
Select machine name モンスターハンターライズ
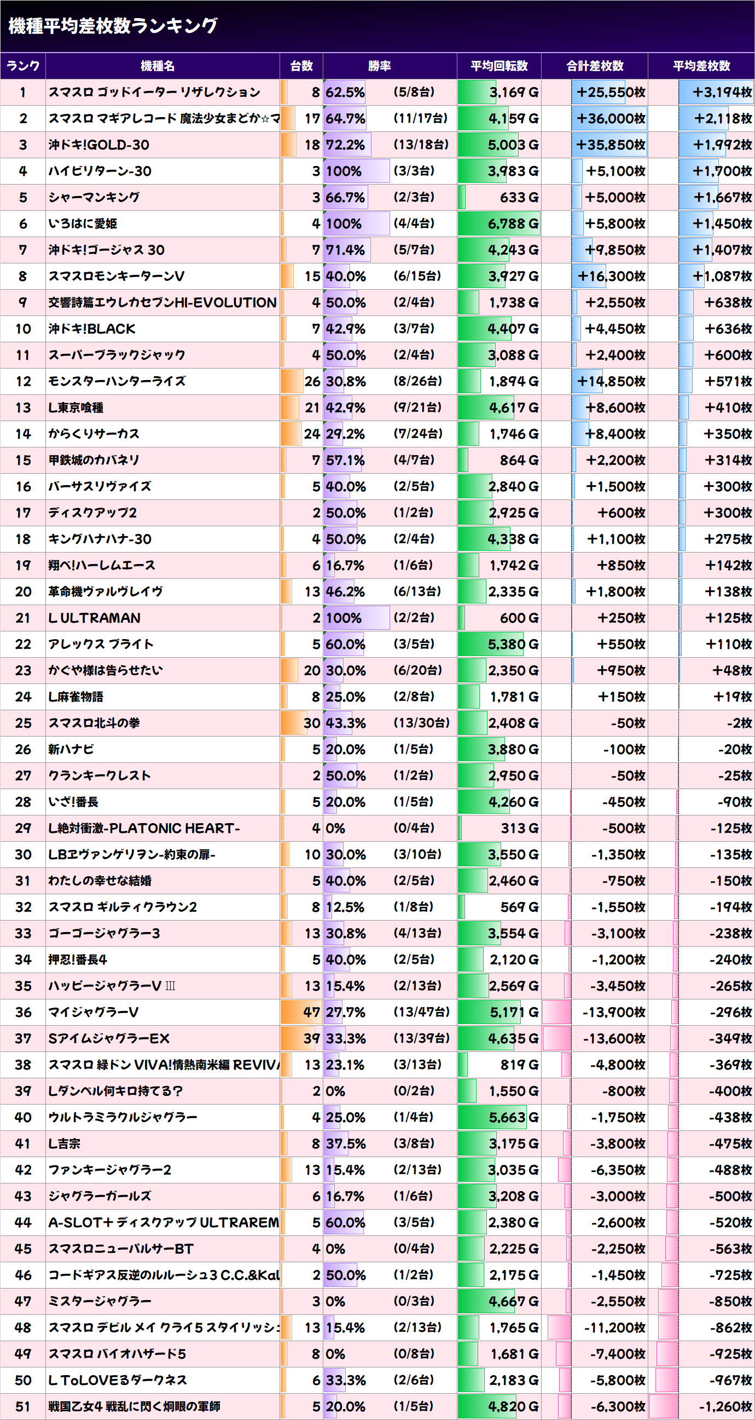(117, 382)
